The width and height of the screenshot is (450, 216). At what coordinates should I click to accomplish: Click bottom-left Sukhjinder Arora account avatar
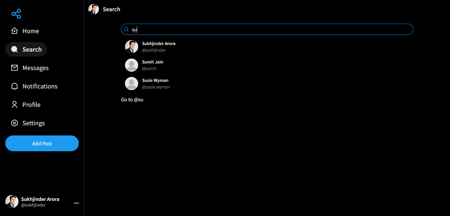[x=12, y=202]
